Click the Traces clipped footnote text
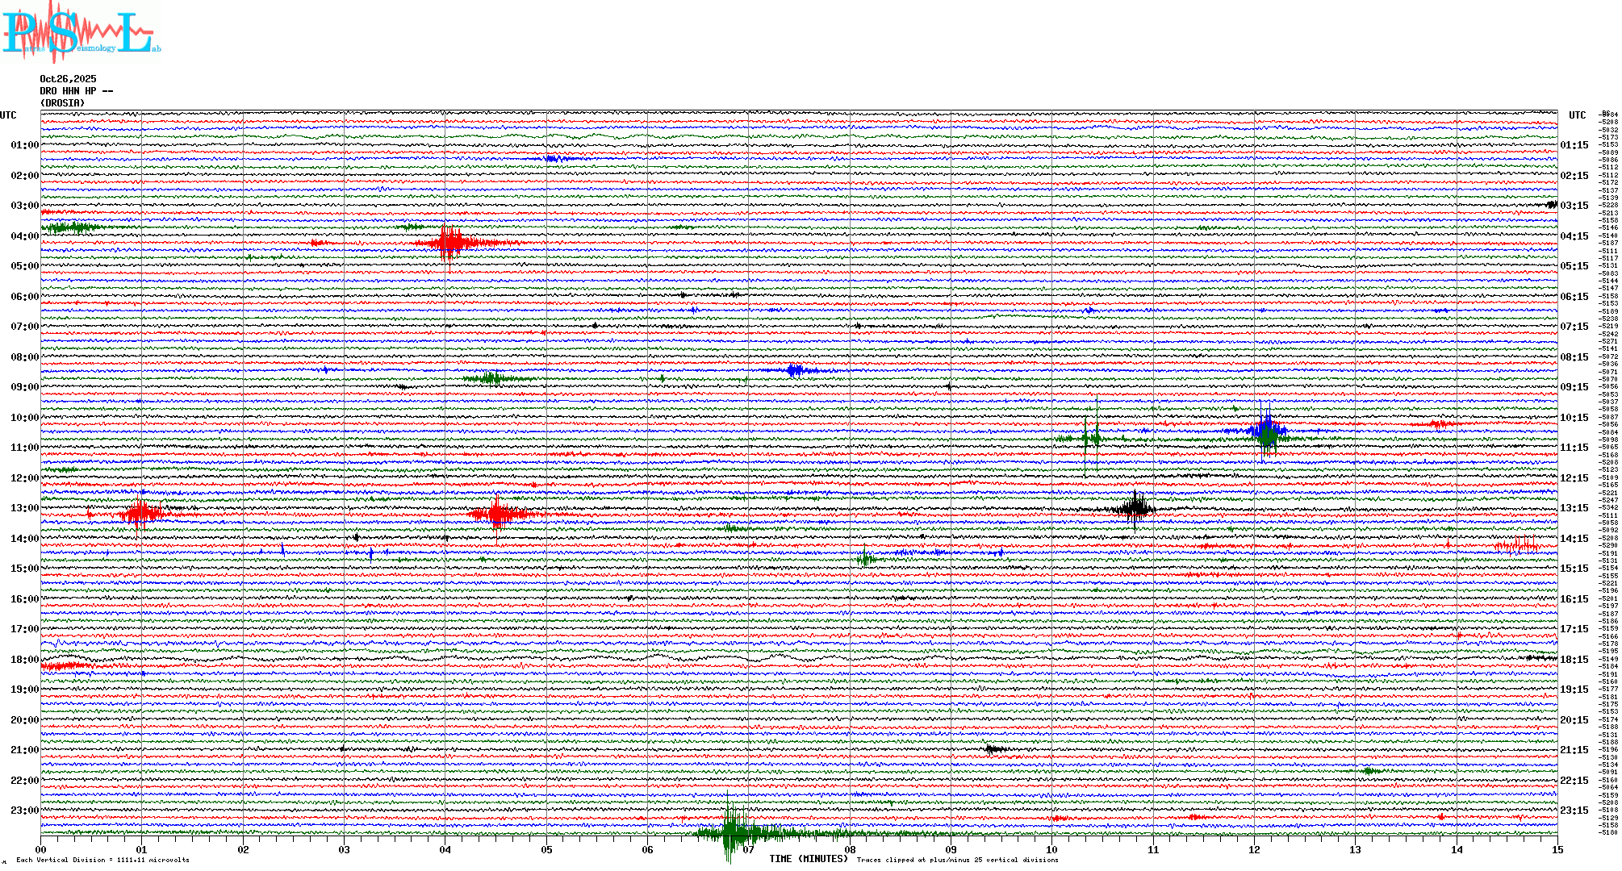The height and width of the screenshot is (871, 1622). (x=957, y=860)
